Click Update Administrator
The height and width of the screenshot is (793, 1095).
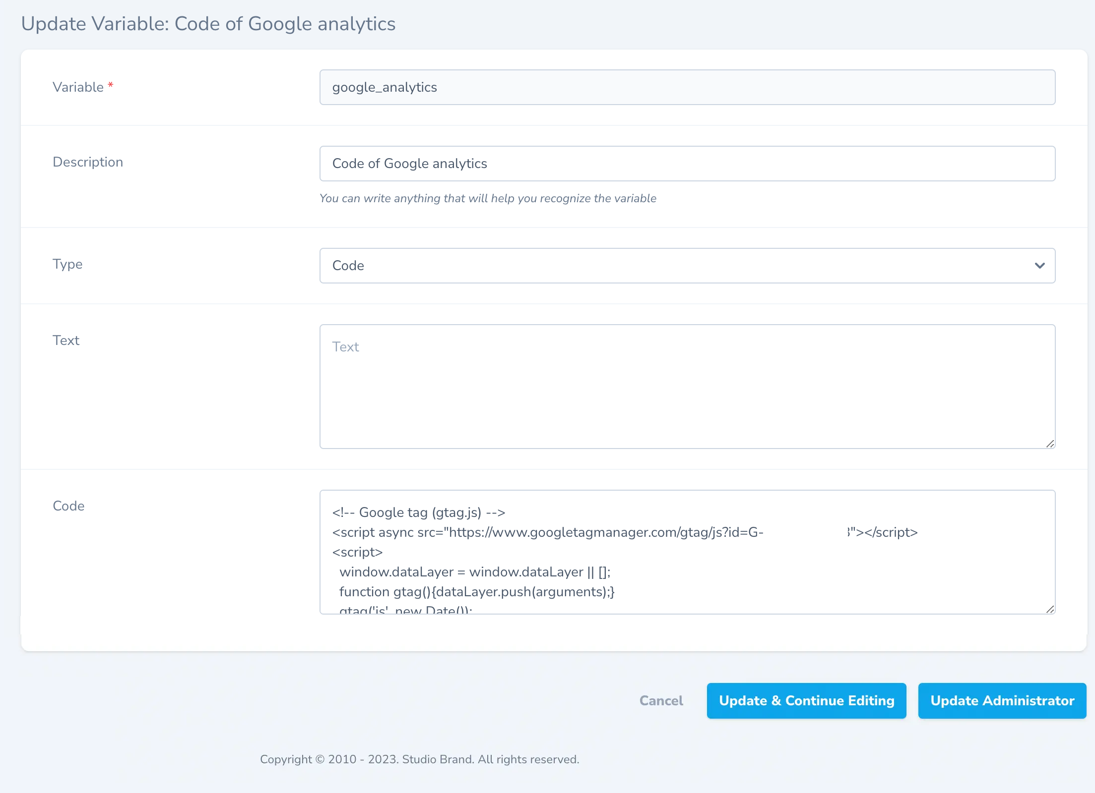(x=1002, y=700)
